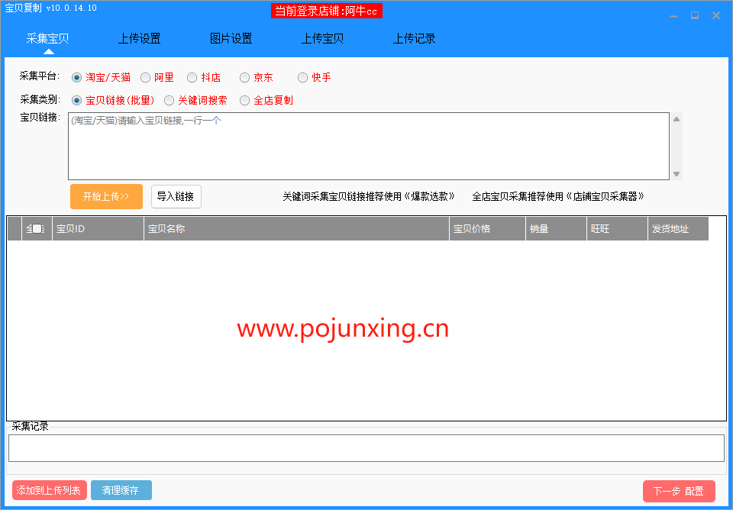Select the 阿里 platform radio button
Viewport: 733px width, 510px height.
coord(145,78)
